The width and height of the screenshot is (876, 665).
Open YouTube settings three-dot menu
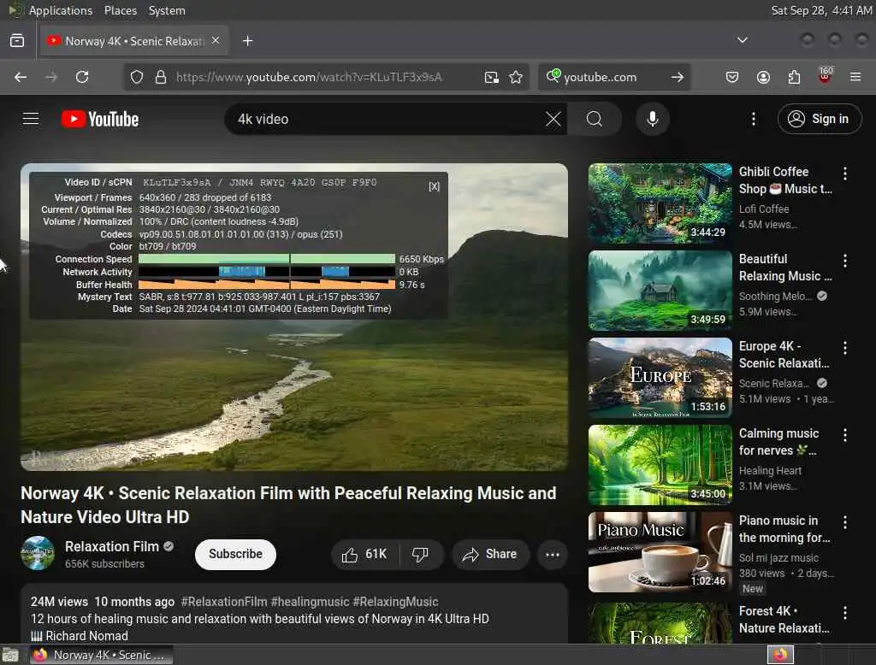(x=753, y=119)
